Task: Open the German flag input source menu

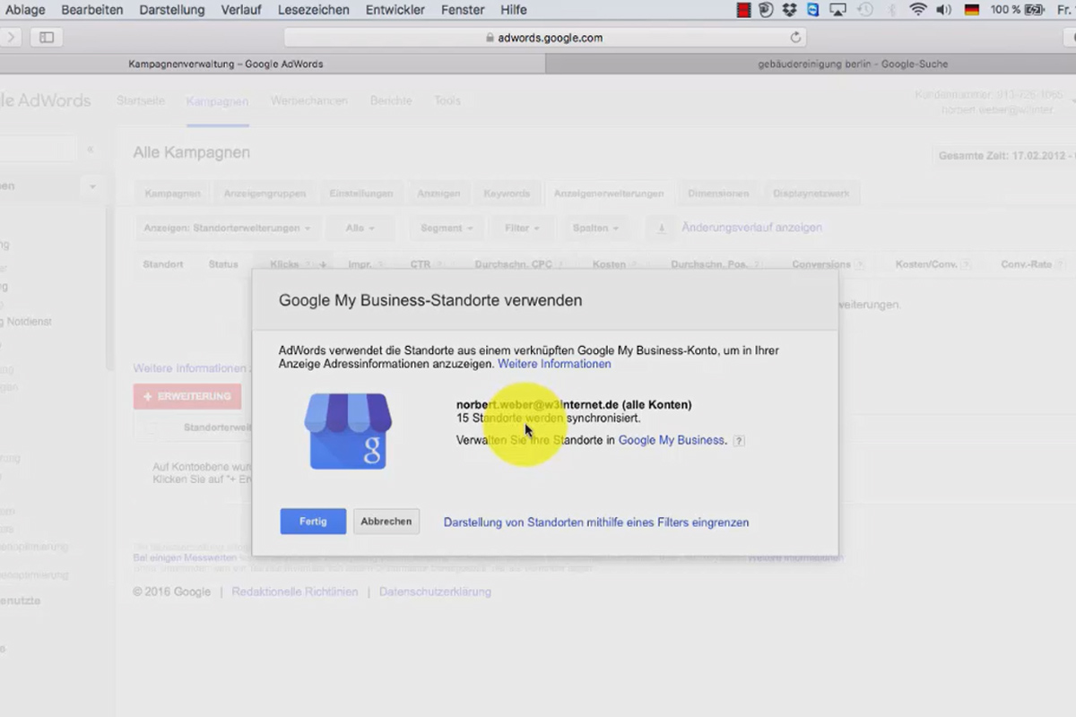Action: click(x=972, y=10)
